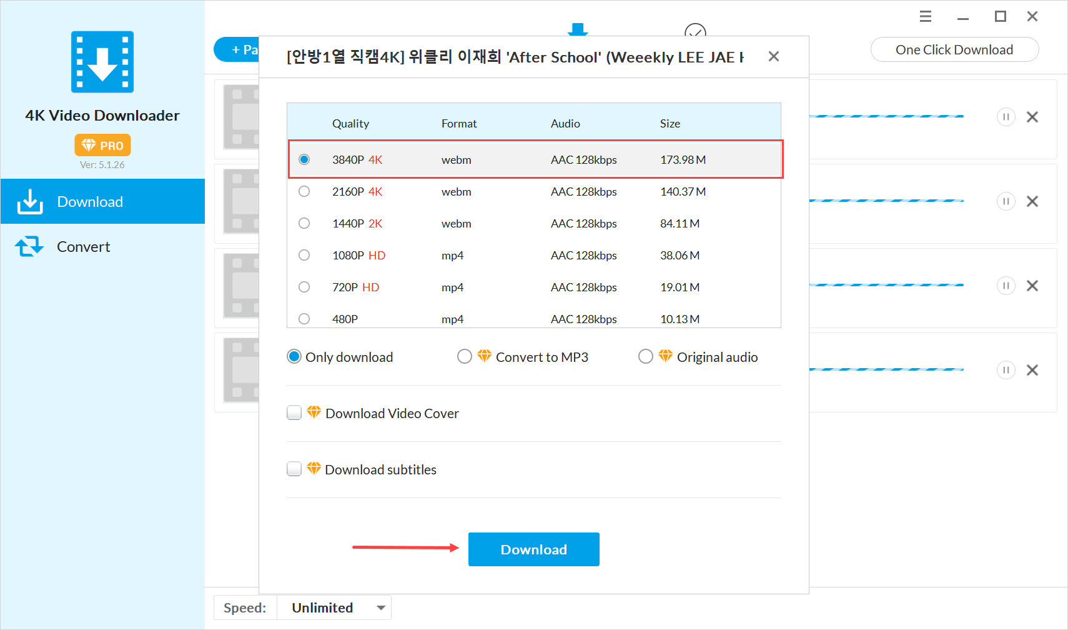
Task: Close the video options dialog
Action: click(x=774, y=56)
